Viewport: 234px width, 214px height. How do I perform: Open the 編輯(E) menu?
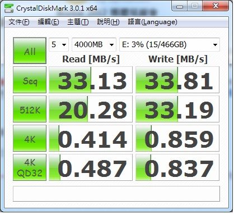click(x=48, y=22)
